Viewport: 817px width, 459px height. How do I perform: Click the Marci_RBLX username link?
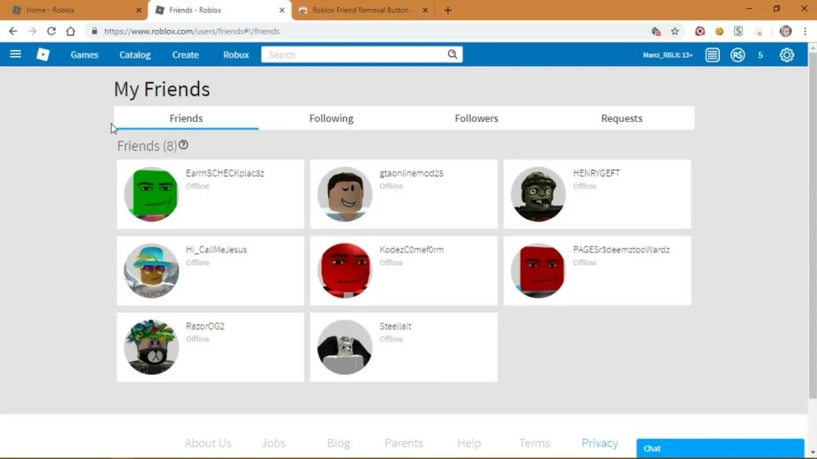click(x=668, y=55)
